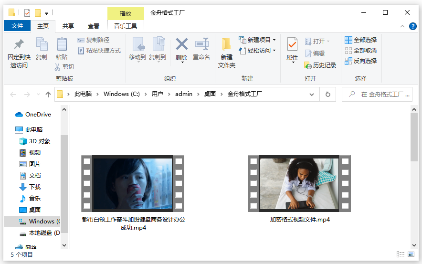422x264 pixels.
Task: Click Select All (全部选择)
Action: click(360, 40)
